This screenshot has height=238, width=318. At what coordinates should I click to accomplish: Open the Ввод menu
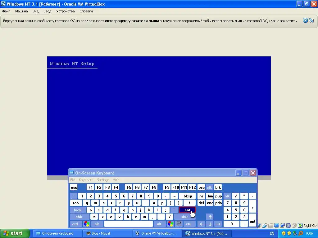[47, 11]
